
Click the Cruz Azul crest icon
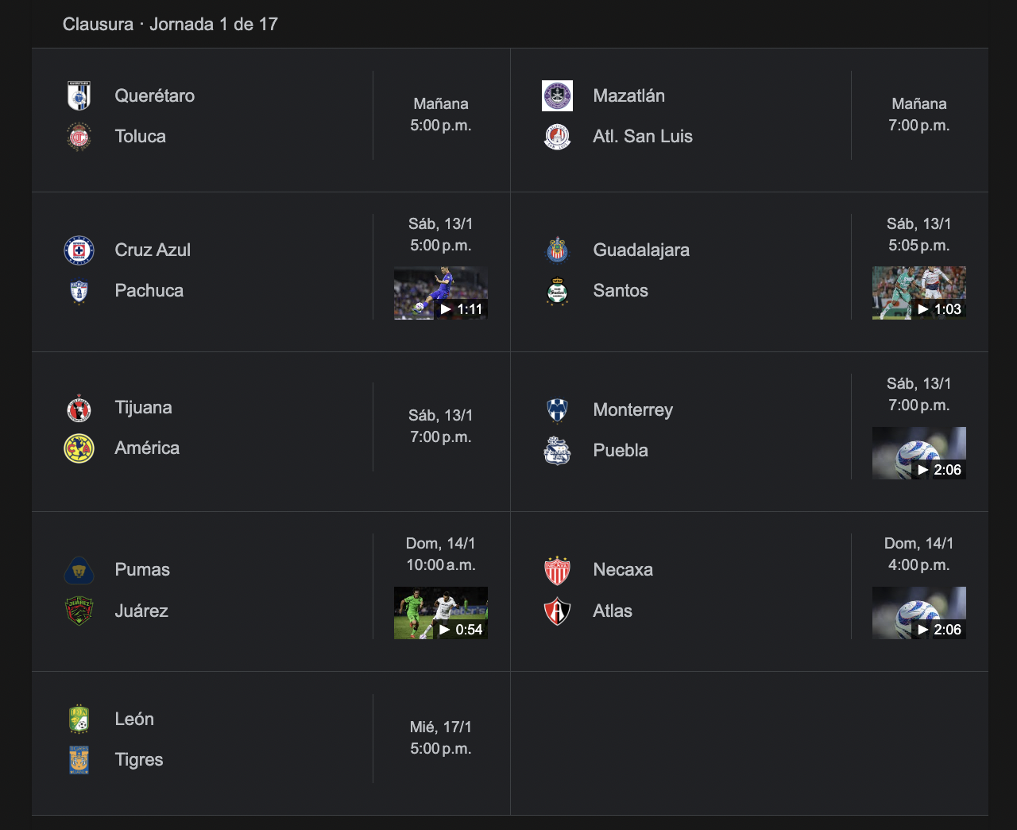[x=79, y=250]
